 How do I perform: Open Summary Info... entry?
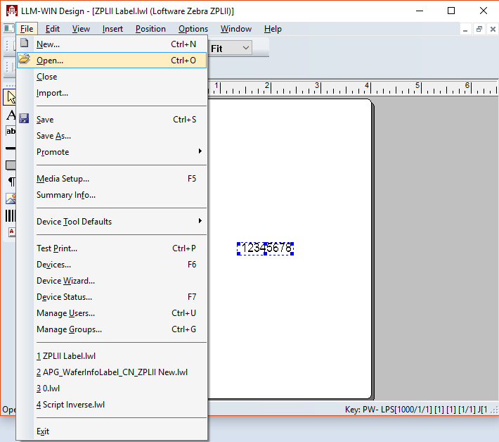(x=112, y=195)
